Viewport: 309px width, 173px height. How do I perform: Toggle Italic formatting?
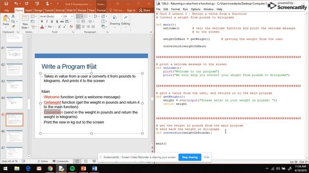click(x=47, y=21)
